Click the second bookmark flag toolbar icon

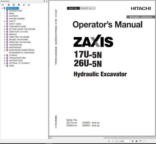point(14,5)
